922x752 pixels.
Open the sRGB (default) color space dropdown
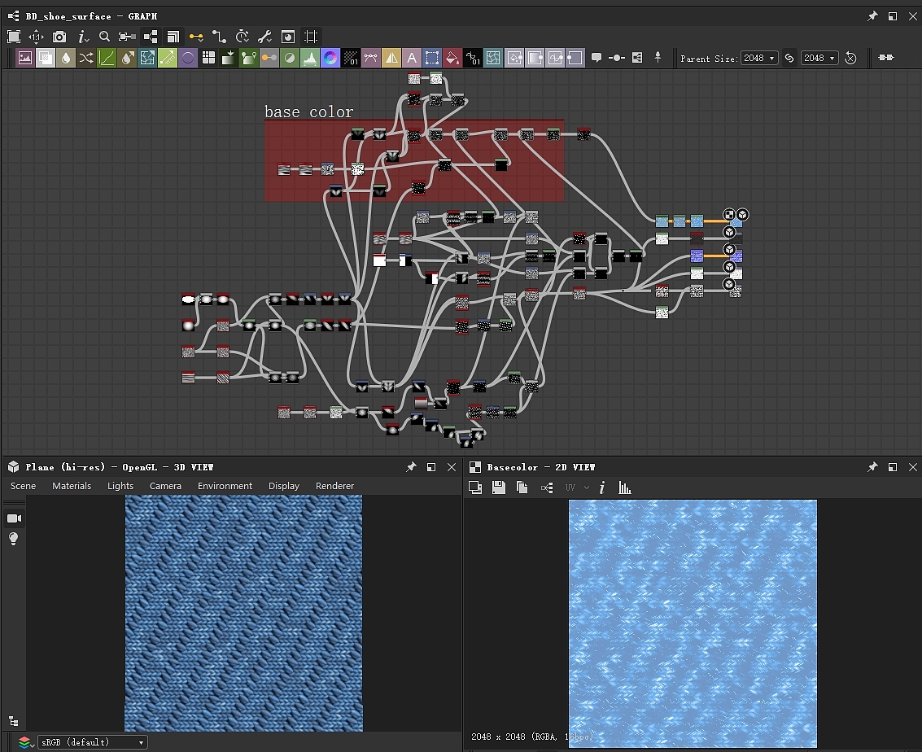[x=92, y=742]
